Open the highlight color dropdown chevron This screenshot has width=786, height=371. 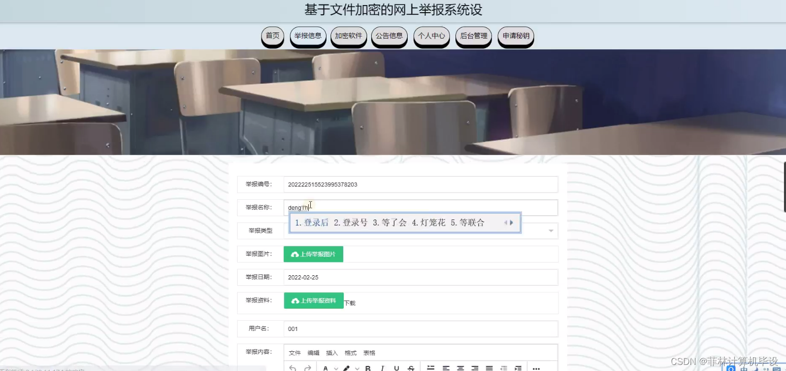click(357, 367)
